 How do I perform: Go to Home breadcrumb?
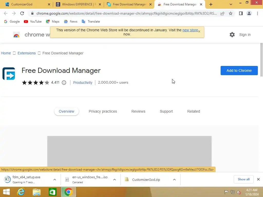pos(6,53)
